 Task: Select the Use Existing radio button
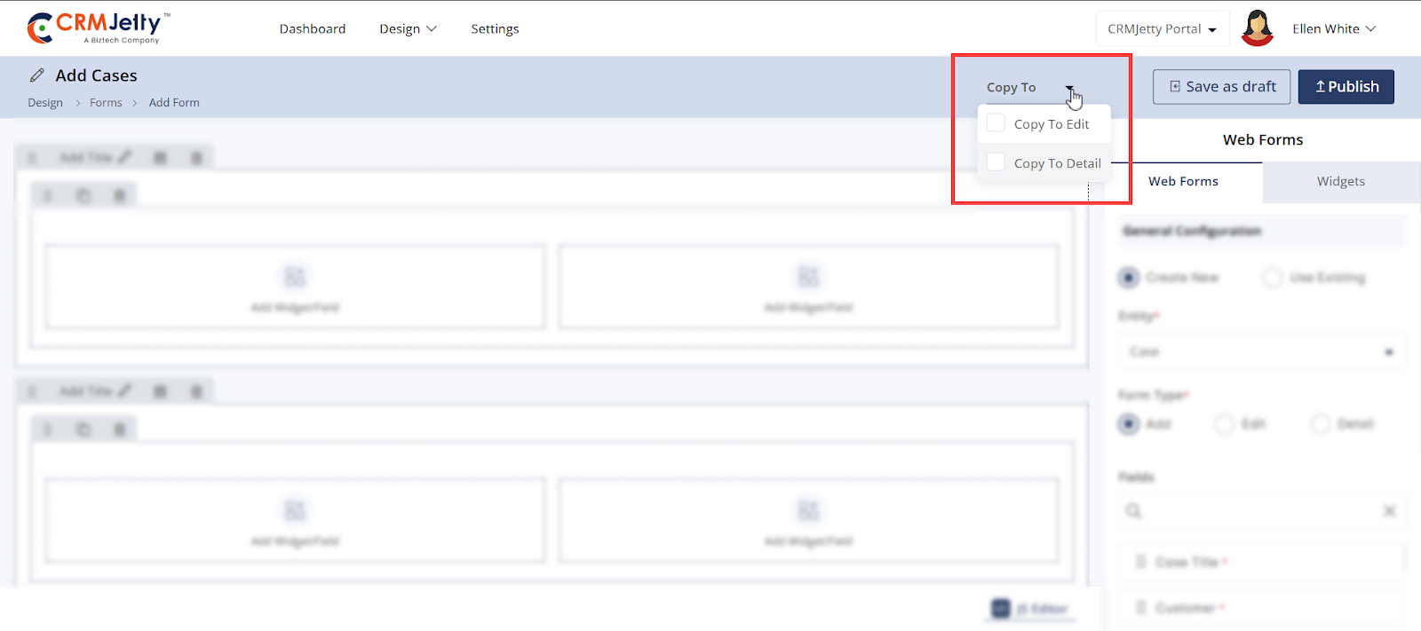pyautogui.click(x=1273, y=278)
